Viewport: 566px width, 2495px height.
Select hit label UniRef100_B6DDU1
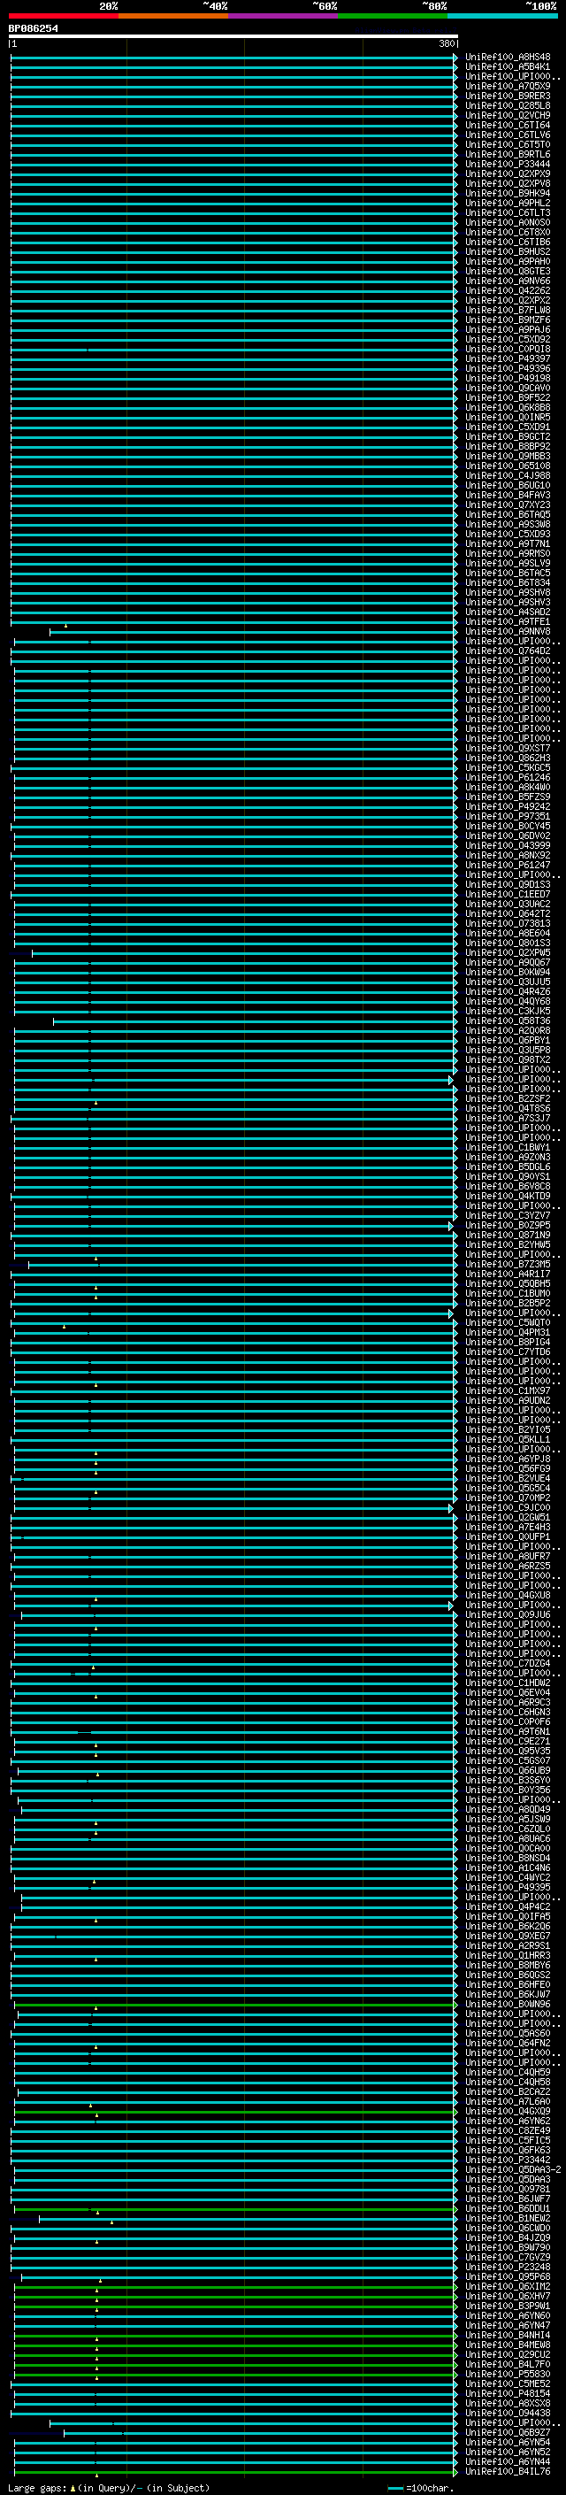508,2208
